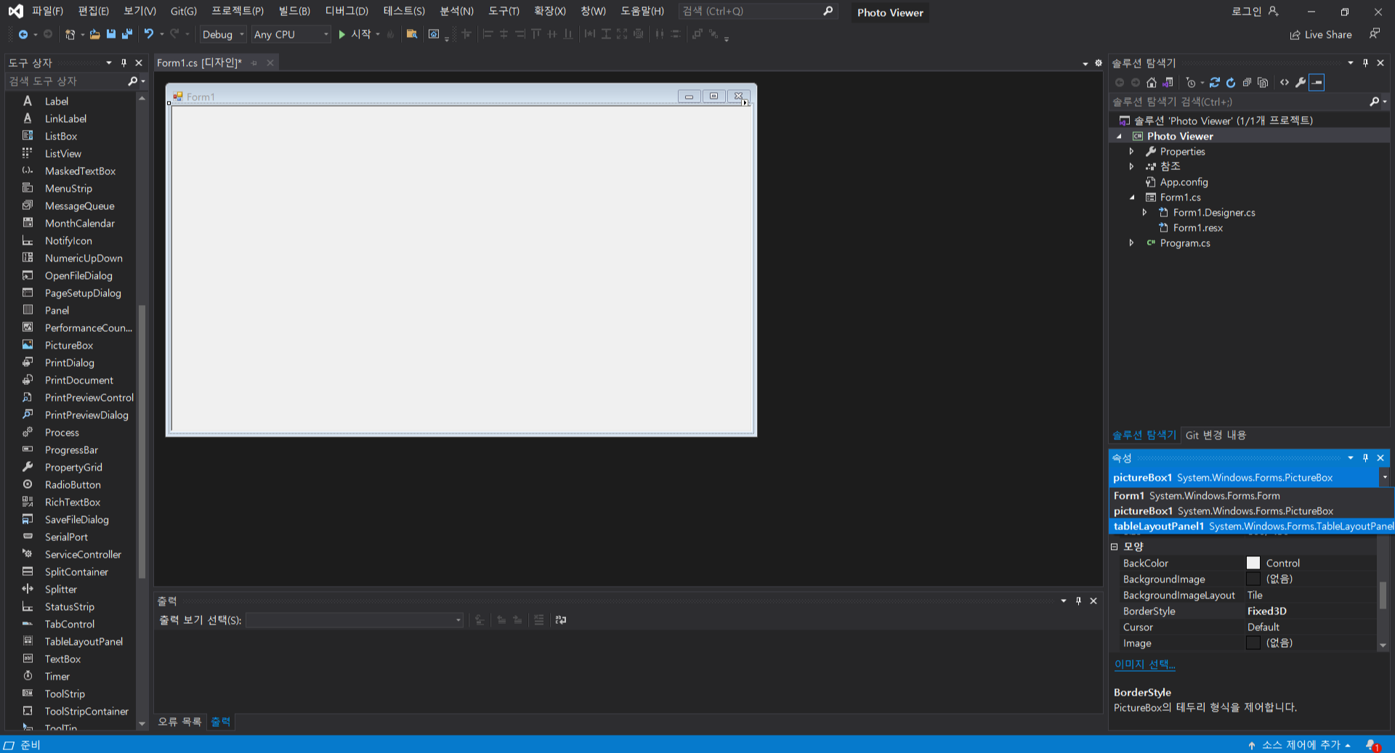Click the Image property preview swatch
1395x753 pixels.
1253,643
